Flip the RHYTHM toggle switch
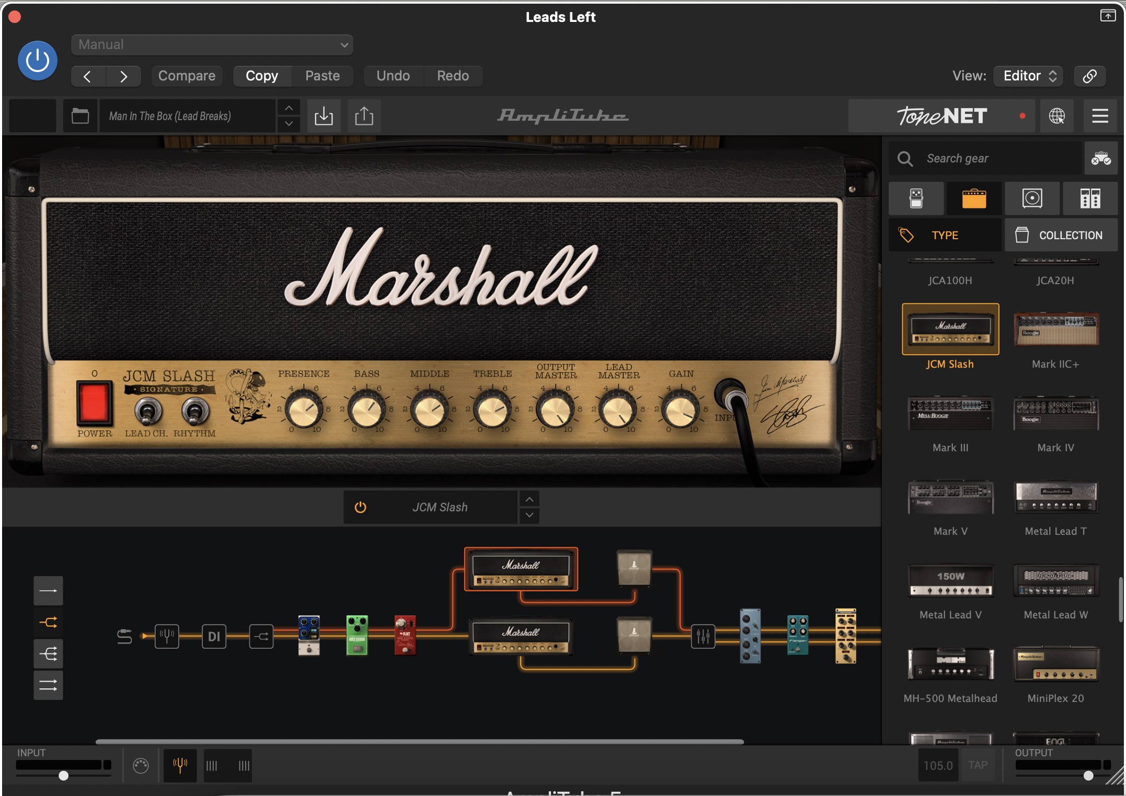Screen dimensions: 1126x796 195,412
